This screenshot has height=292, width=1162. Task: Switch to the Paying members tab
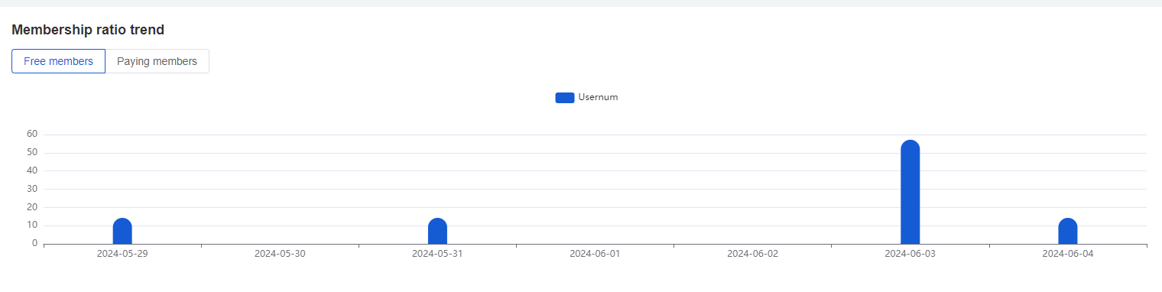click(x=157, y=61)
